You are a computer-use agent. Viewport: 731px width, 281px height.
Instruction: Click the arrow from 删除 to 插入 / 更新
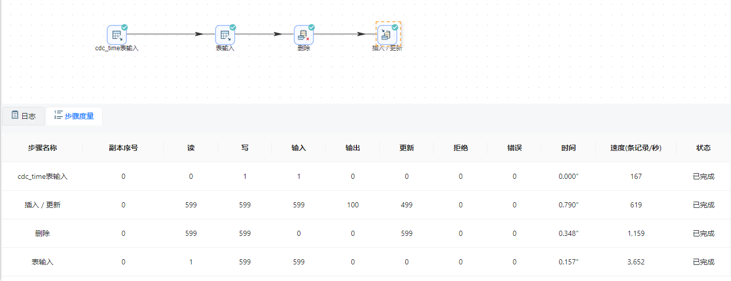345,34
